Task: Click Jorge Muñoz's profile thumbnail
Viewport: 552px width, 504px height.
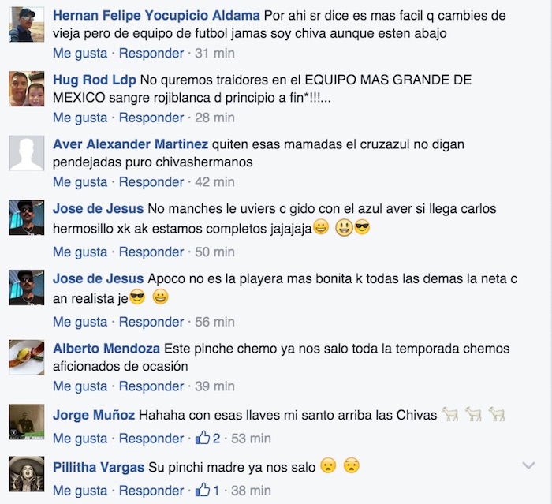Action: (x=26, y=422)
